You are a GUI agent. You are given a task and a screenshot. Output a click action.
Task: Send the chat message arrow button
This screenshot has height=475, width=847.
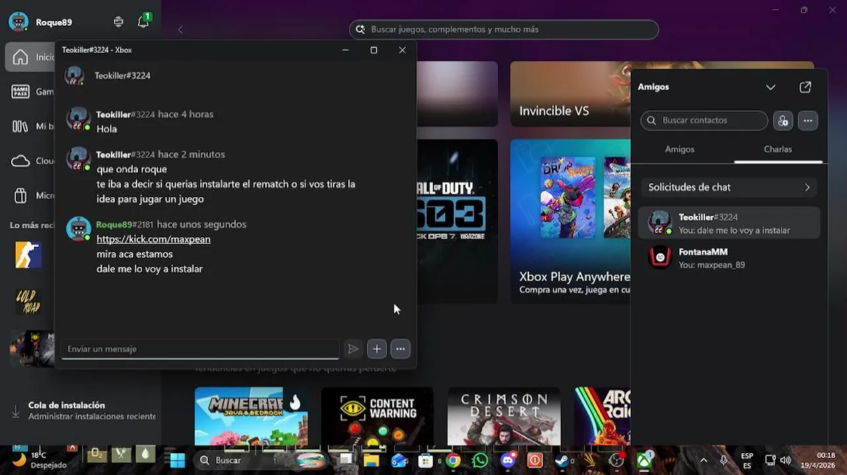353,349
